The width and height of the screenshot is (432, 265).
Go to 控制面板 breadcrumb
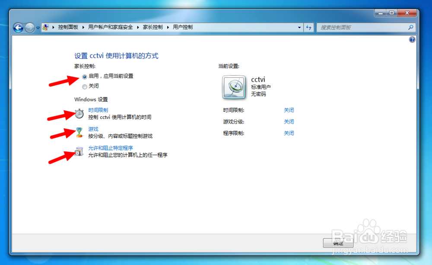coord(68,27)
